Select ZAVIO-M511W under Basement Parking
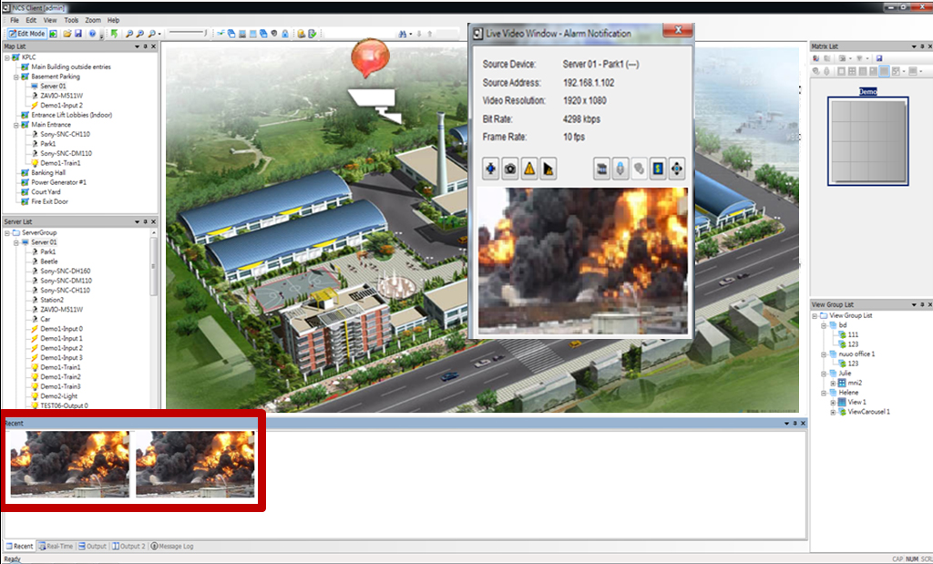This screenshot has width=933, height=564. click(x=61, y=96)
